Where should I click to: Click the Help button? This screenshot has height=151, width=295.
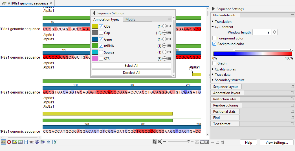[x=248, y=143]
